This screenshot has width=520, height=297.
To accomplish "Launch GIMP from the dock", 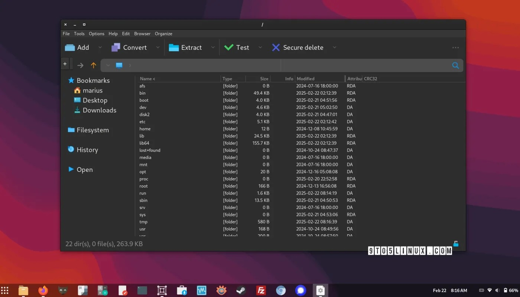I will point(62,290).
